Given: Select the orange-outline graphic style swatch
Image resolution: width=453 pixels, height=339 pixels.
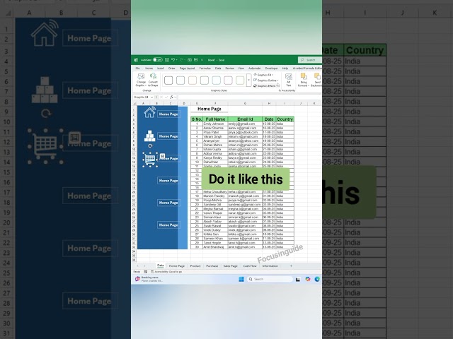Looking at the screenshot, I should [x=193, y=80].
